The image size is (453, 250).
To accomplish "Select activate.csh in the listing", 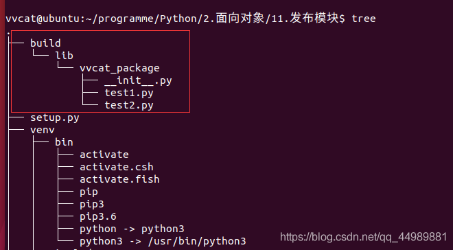I will 117,167.
